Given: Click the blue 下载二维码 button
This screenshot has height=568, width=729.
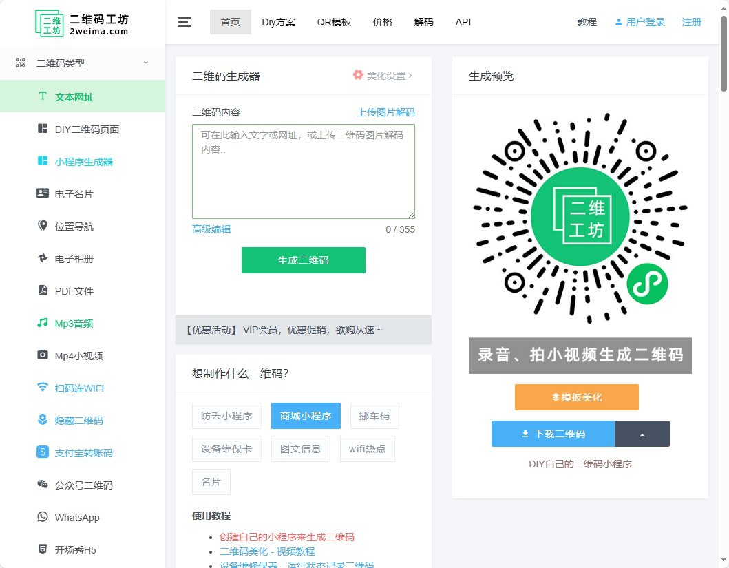Looking at the screenshot, I should click(553, 434).
